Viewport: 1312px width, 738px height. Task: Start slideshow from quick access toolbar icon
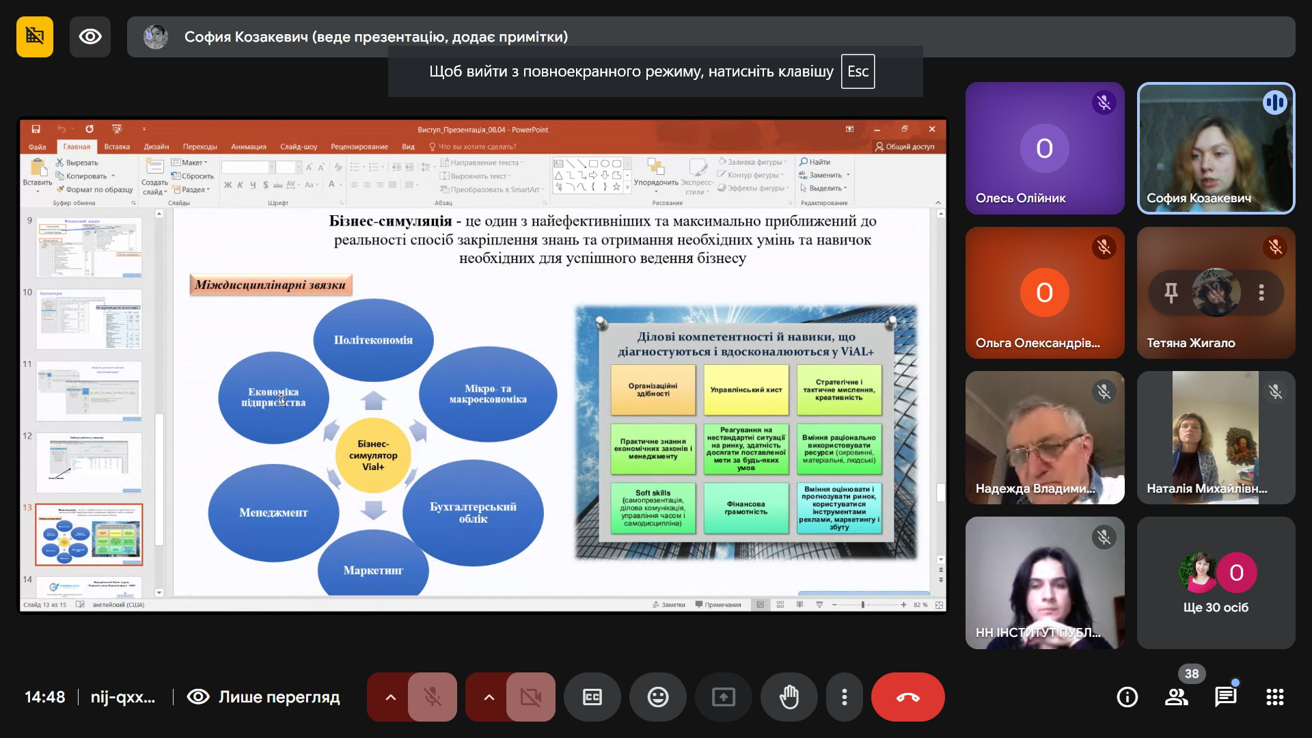tap(117, 129)
